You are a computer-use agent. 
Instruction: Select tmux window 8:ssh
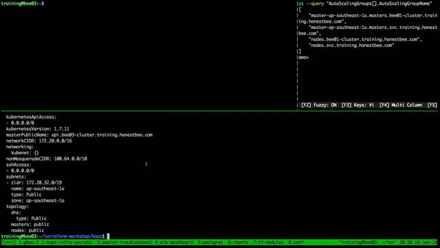(296, 242)
